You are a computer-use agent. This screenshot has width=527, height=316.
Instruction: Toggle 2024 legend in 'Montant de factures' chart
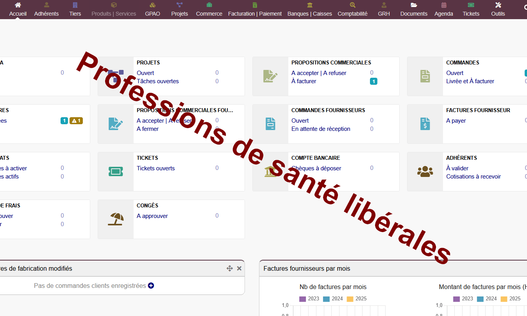487,299
